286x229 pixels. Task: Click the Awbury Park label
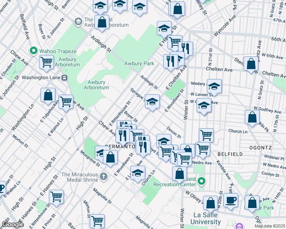pyautogui.click(x=139, y=63)
